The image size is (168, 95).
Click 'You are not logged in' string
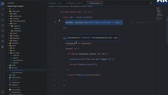(x=99, y=59)
